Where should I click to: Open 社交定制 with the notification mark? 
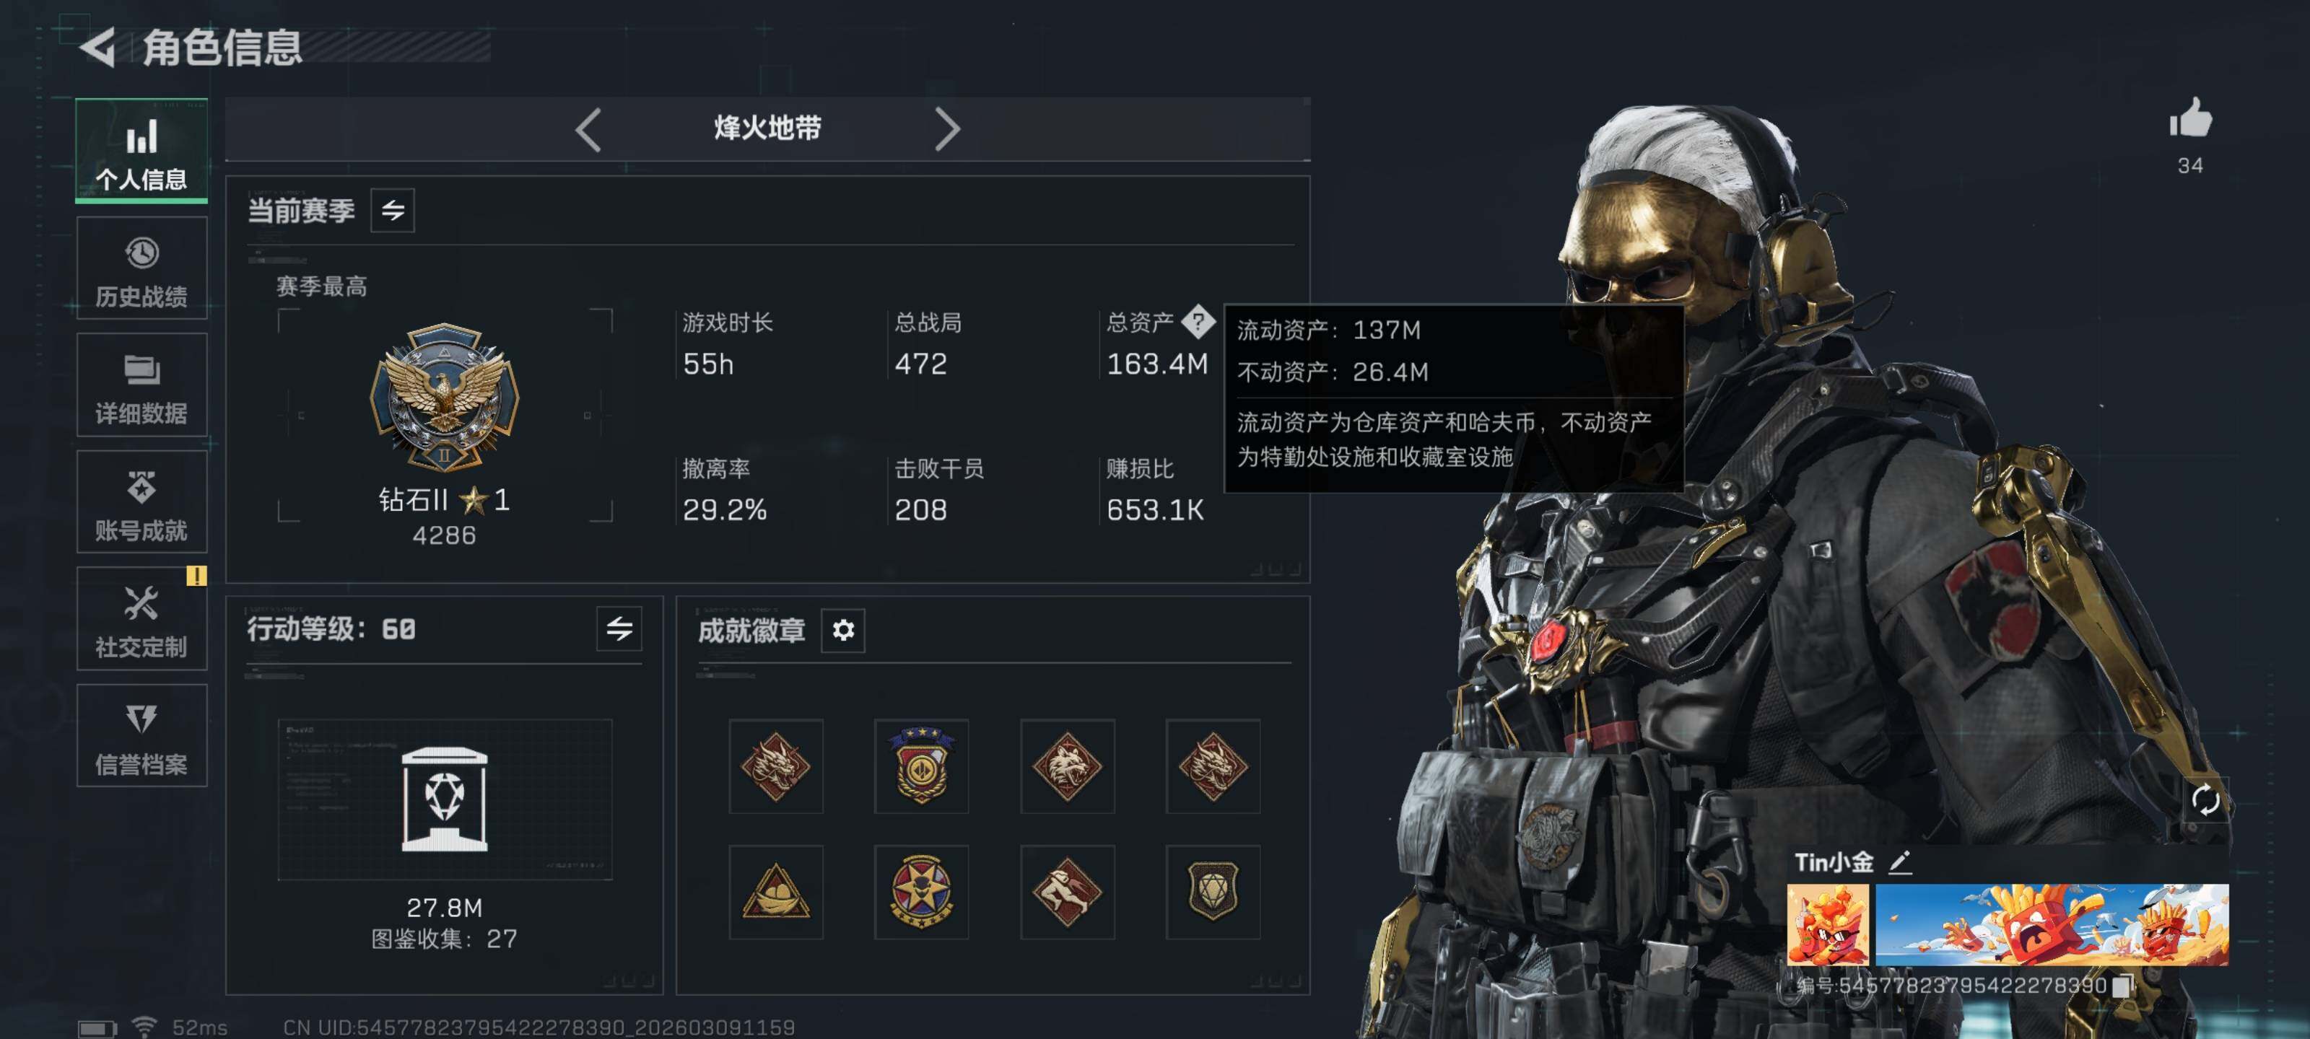coord(141,618)
